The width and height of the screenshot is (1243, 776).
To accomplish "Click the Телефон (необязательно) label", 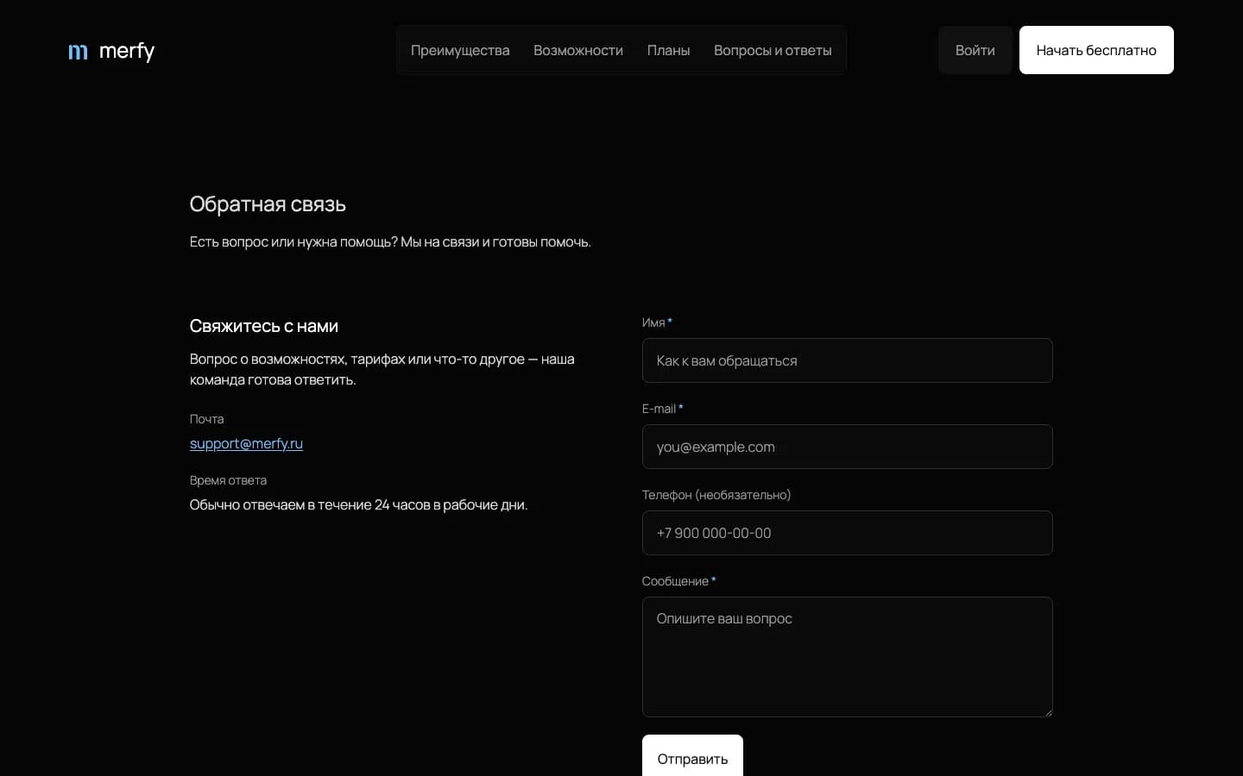I will pyautogui.click(x=716, y=495).
